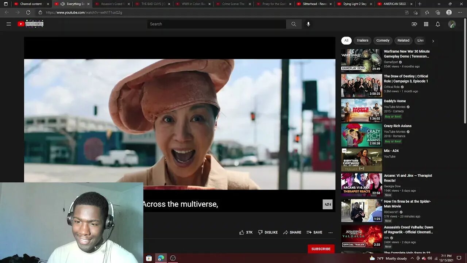Click the red SUBSCRIBE button
467x263 pixels.
[321, 249]
